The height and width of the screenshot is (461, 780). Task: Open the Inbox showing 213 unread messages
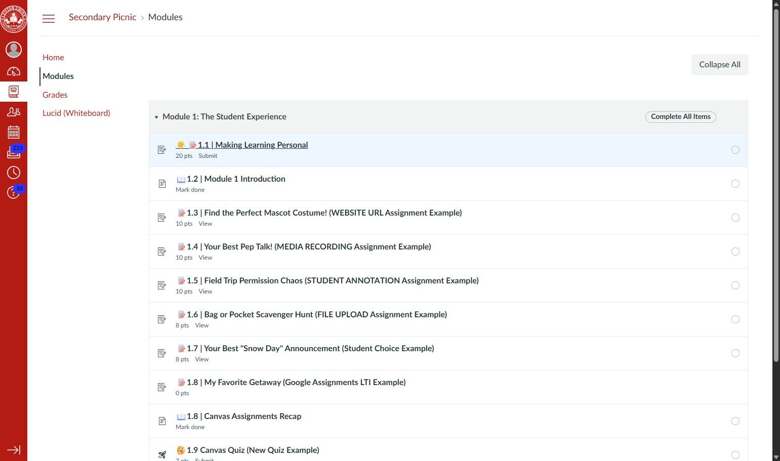tap(14, 153)
